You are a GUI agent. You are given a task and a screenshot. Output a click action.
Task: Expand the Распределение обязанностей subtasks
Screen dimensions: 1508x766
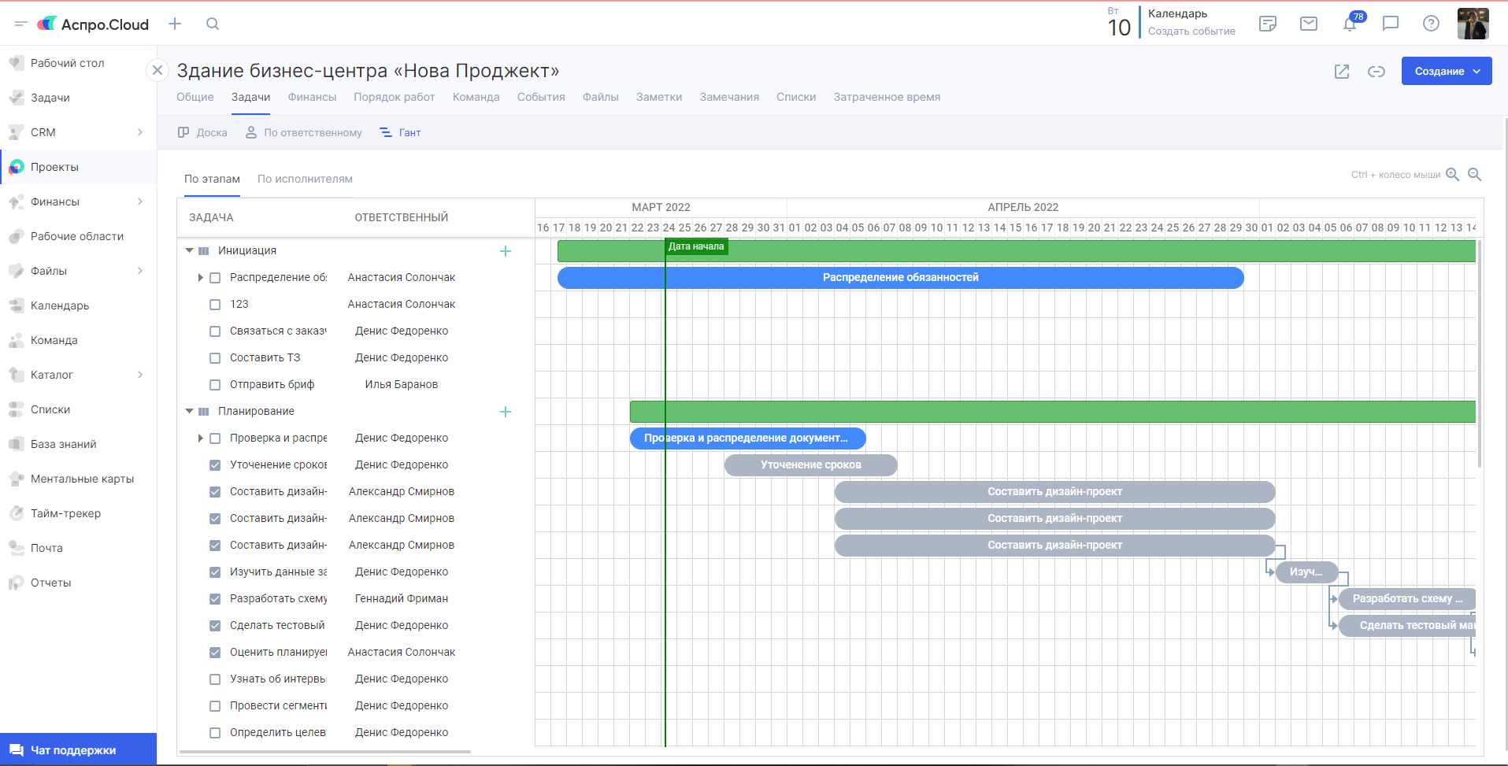click(x=200, y=278)
